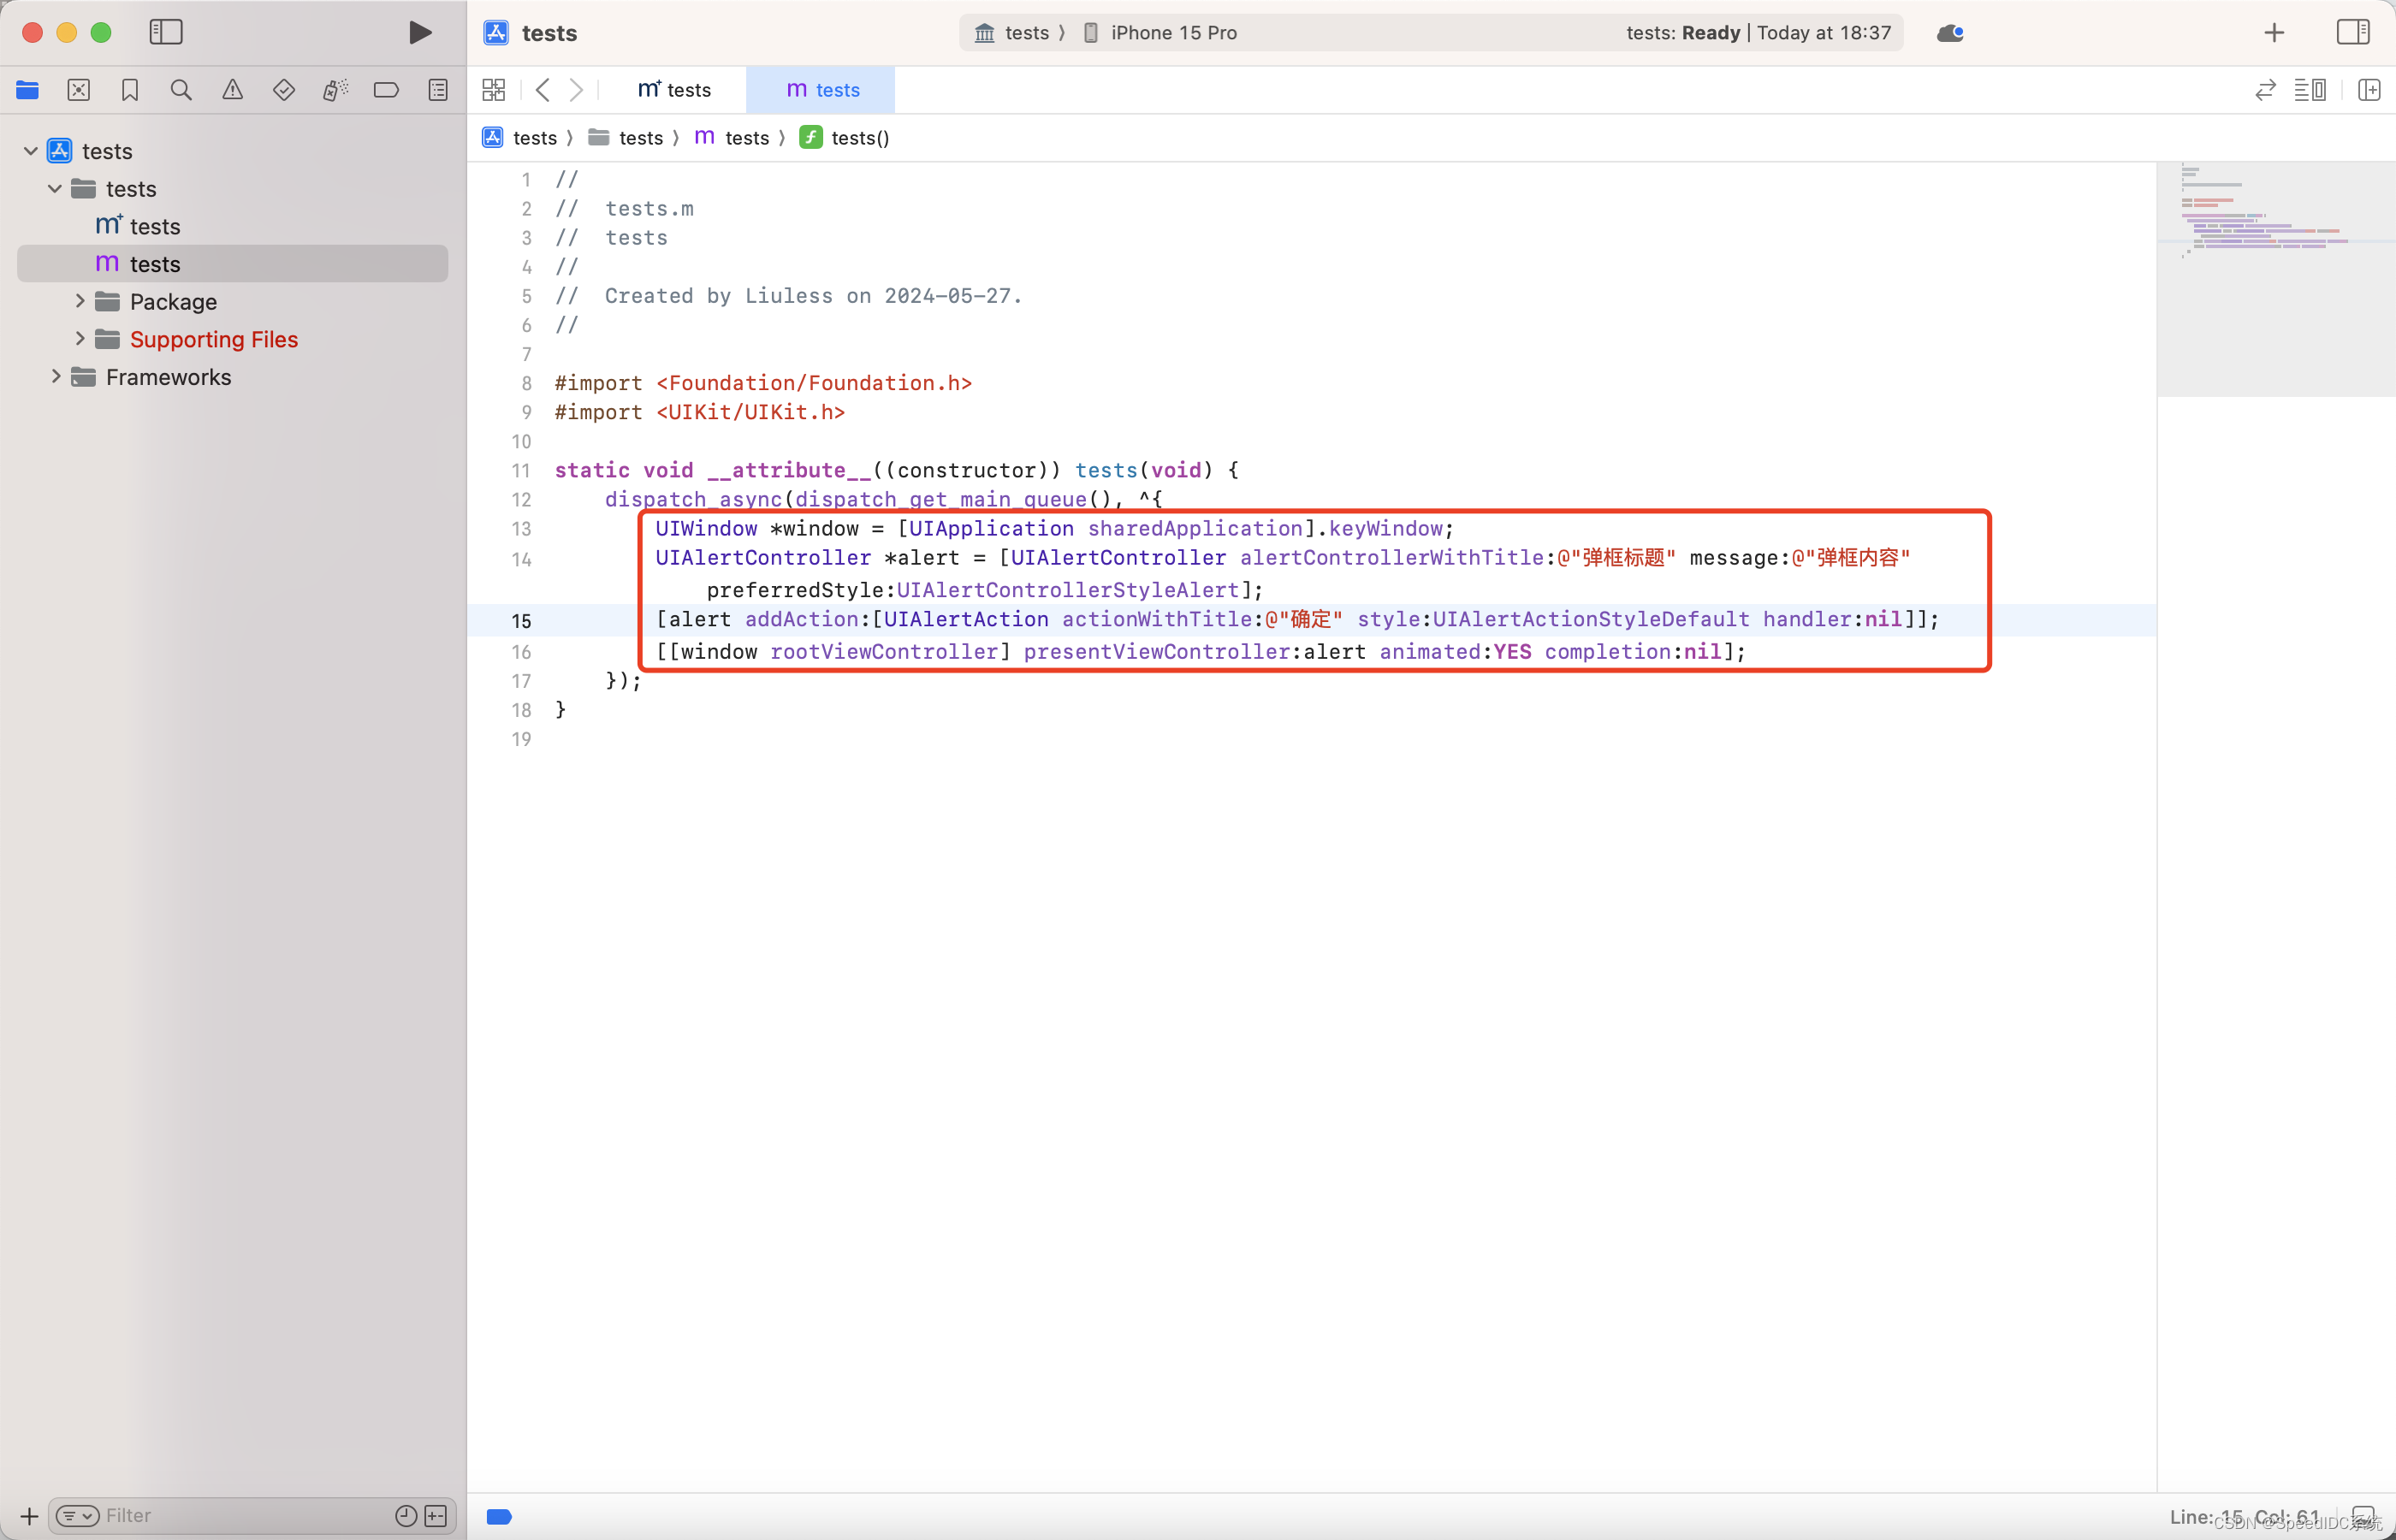Image resolution: width=2396 pixels, height=1540 pixels.
Task: Click tests() function in breadcrumb
Action: (x=845, y=138)
